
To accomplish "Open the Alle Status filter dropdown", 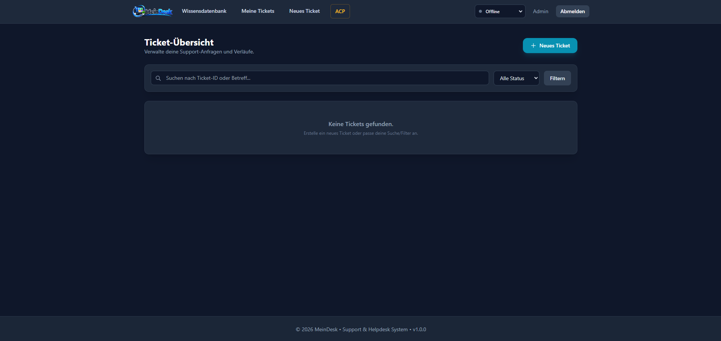I will [517, 78].
